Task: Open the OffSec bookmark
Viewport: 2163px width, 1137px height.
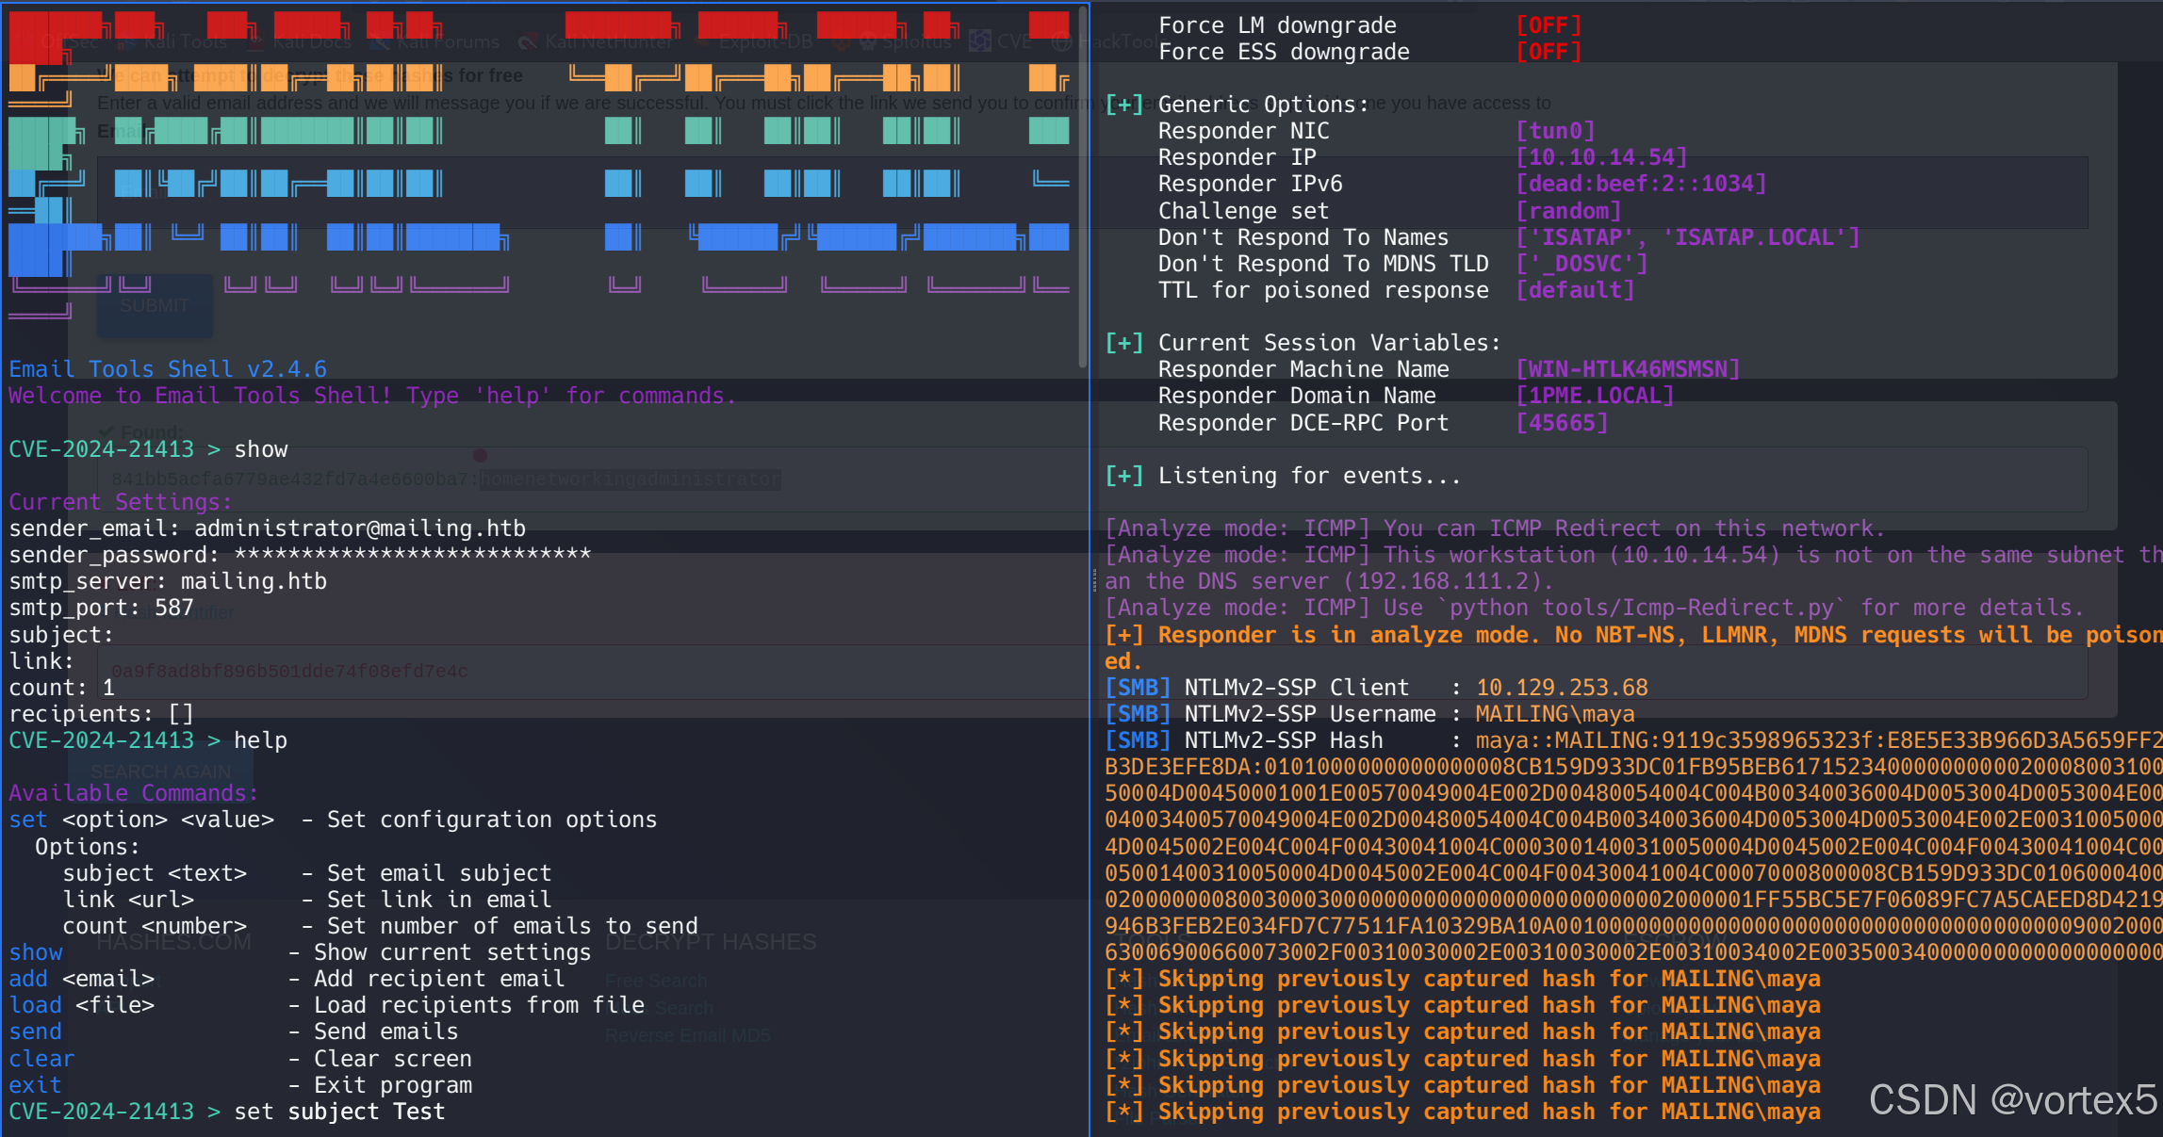Action: point(70,41)
